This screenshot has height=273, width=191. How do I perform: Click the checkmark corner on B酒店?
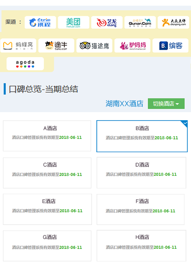185,123
